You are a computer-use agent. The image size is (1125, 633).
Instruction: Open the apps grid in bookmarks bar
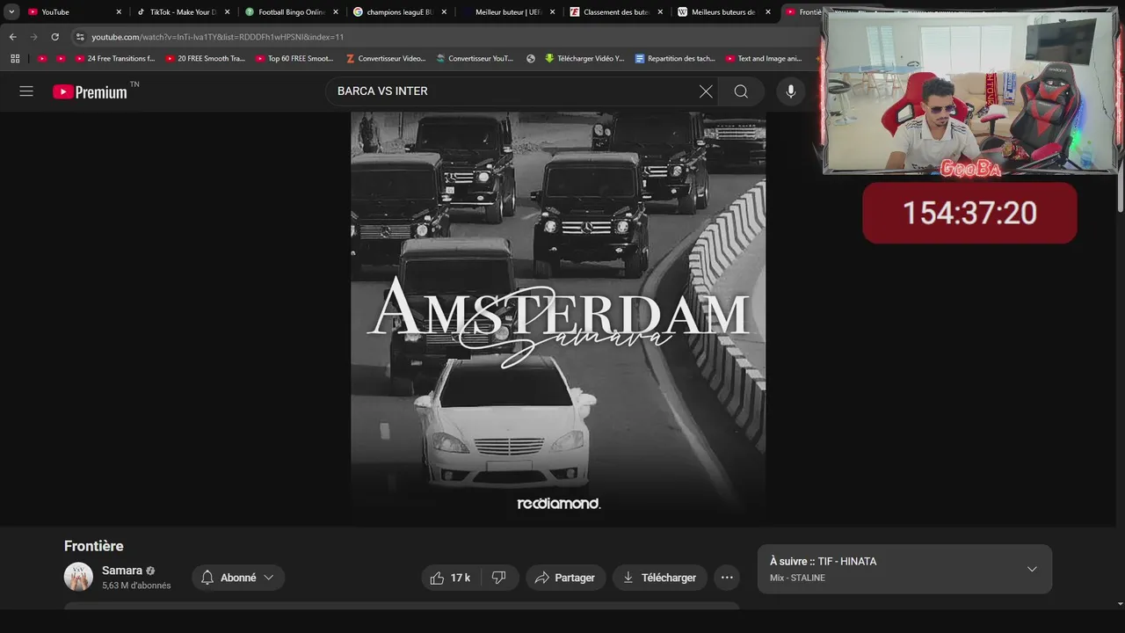[x=15, y=59]
